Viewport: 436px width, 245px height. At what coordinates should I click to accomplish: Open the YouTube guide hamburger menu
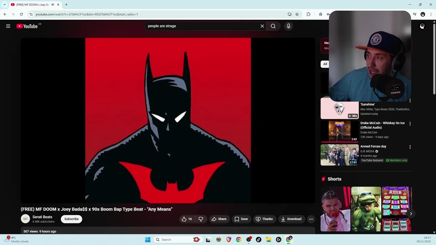(8, 26)
